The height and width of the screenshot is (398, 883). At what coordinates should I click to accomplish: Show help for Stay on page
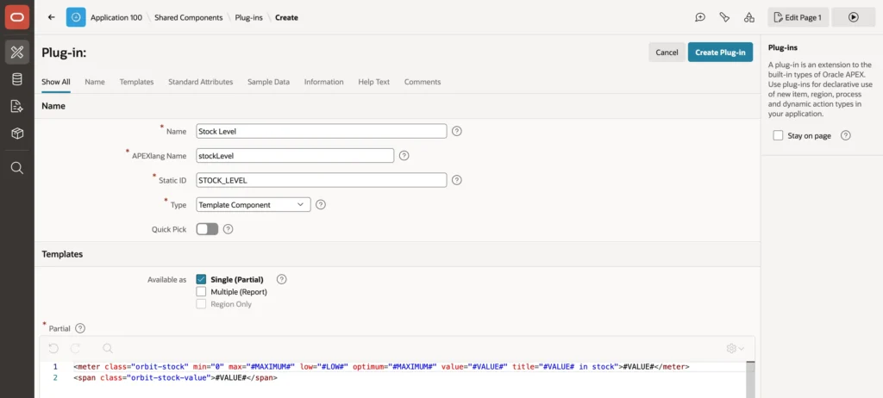pos(845,135)
